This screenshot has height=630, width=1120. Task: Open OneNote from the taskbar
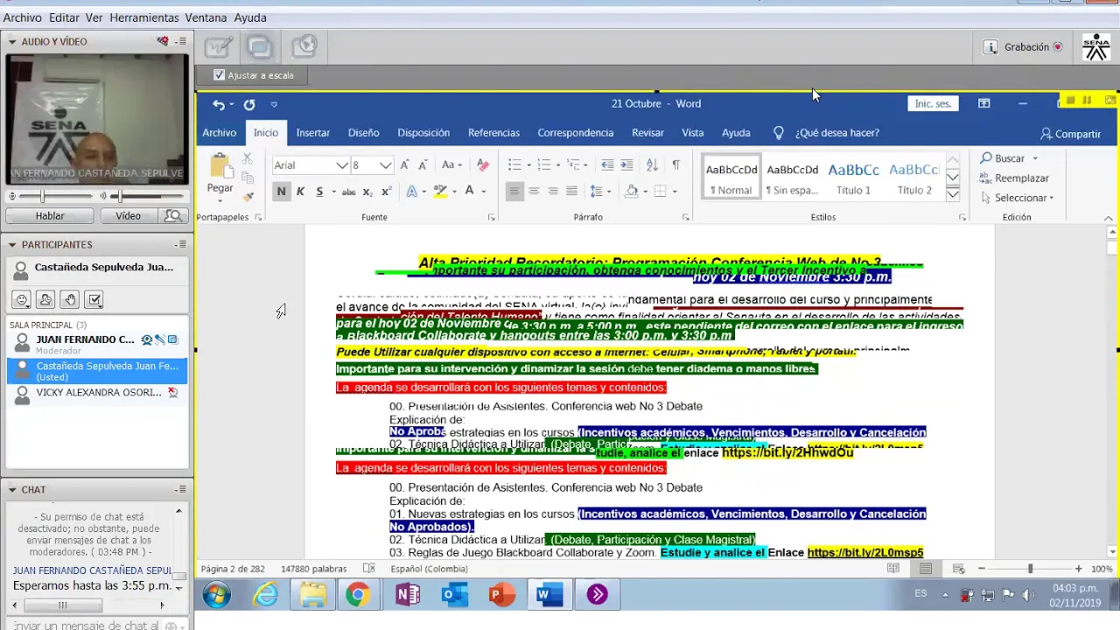coord(408,596)
